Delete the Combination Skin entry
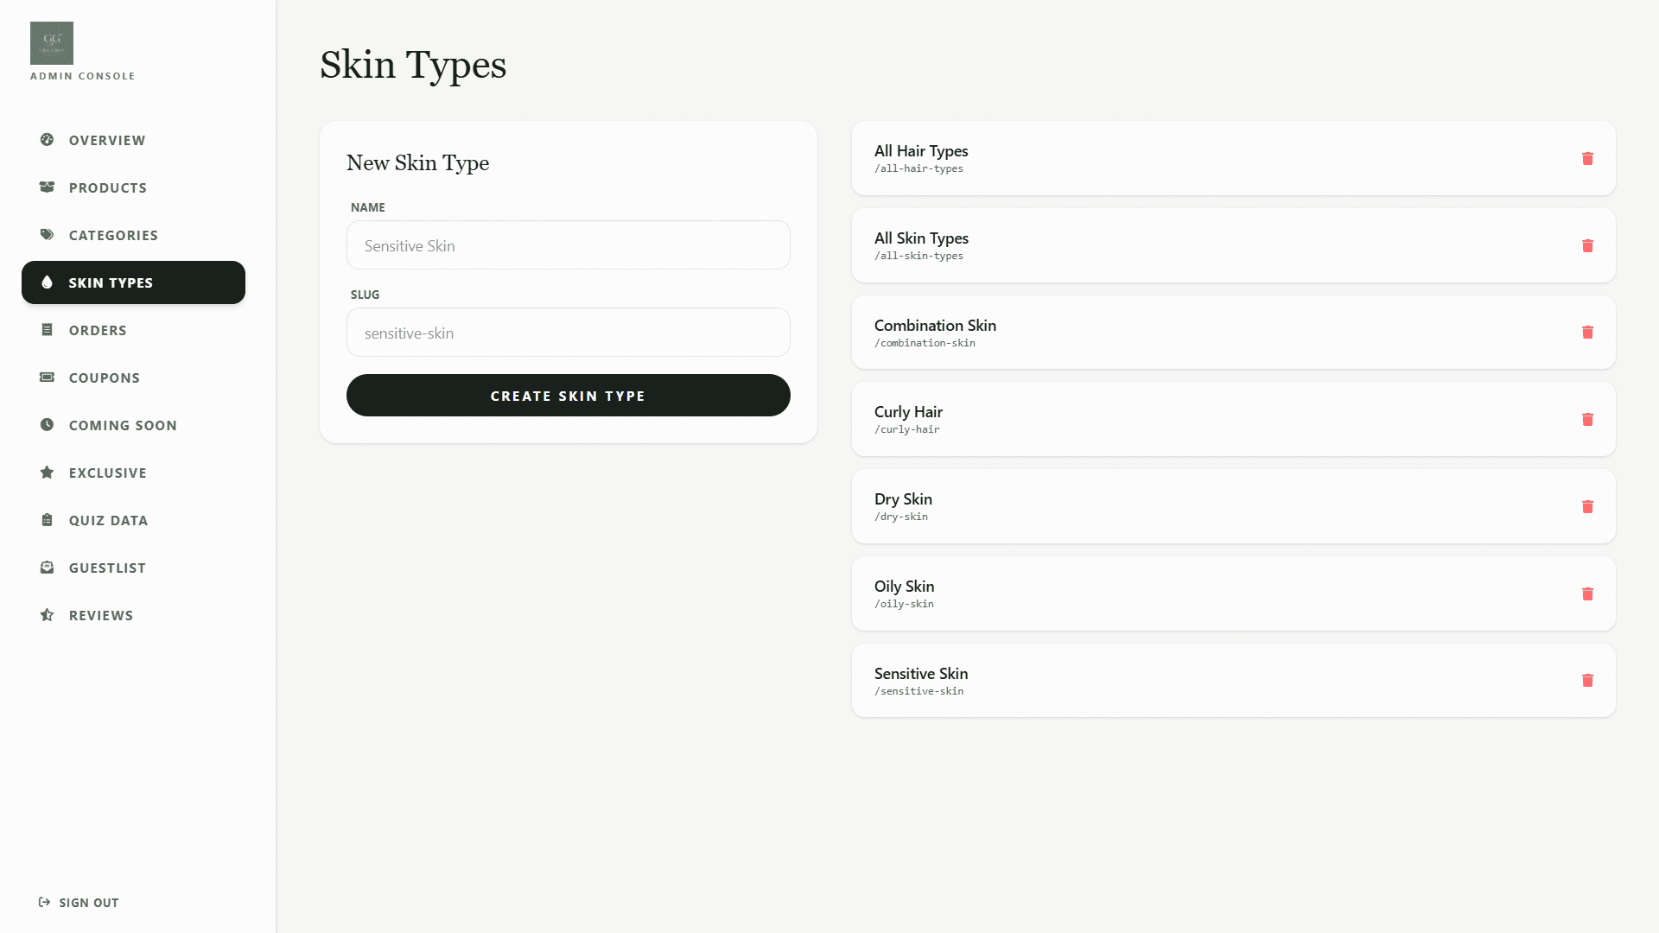1659x933 pixels. pos(1587,332)
